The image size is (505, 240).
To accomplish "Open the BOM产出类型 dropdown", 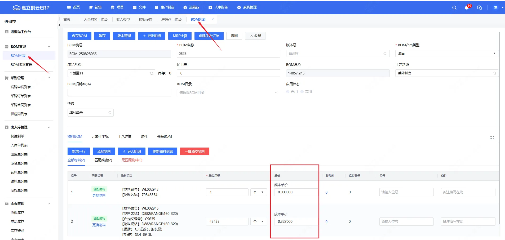I will click(x=446, y=54).
